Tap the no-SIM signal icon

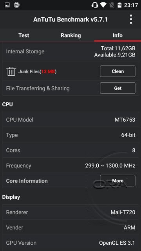(112, 5)
